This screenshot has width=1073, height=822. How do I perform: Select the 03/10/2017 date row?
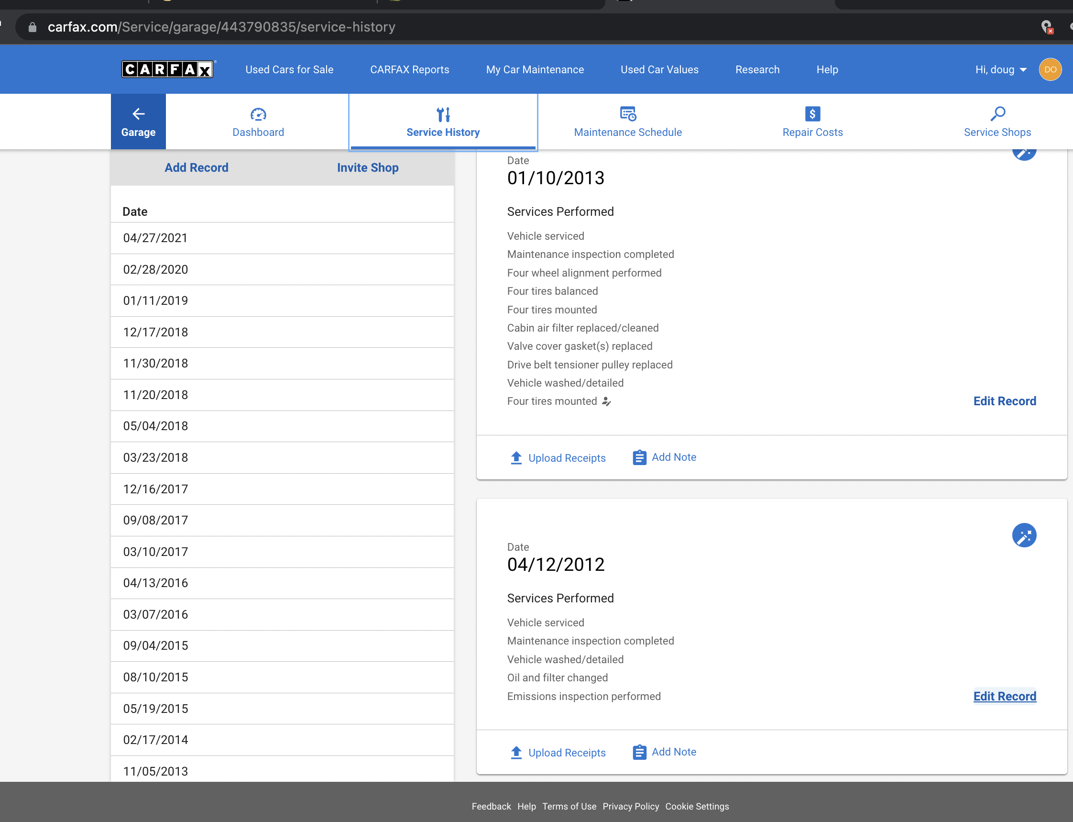(x=282, y=552)
